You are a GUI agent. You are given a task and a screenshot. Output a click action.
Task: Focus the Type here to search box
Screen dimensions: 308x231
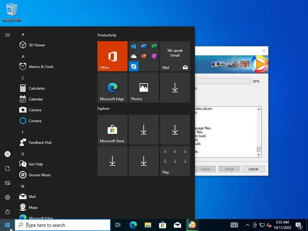(63, 225)
